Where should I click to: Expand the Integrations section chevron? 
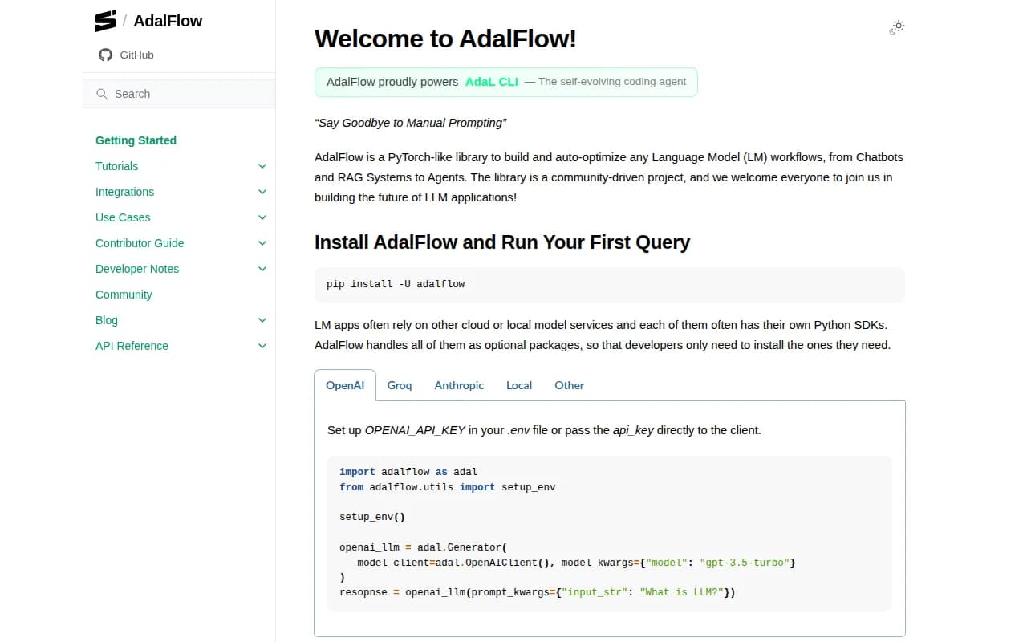(262, 192)
